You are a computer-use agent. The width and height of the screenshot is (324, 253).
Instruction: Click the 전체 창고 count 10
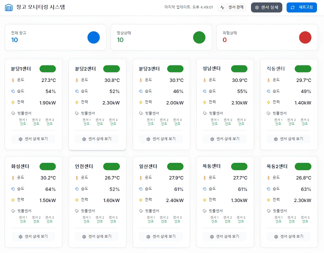[15, 40]
